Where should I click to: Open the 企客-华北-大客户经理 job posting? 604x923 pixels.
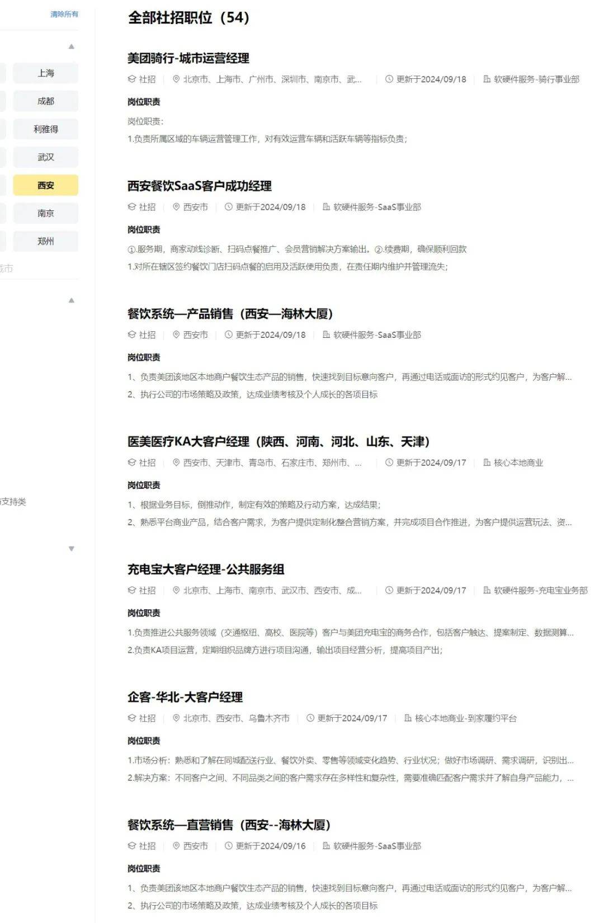[185, 697]
